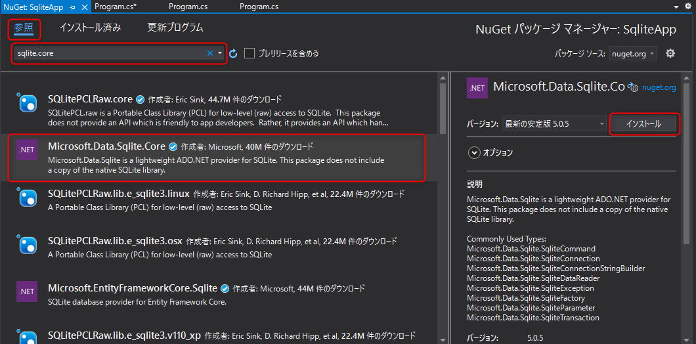Enable the プレリリースを含める checkbox
This screenshot has width=696, height=344.
pos(250,53)
